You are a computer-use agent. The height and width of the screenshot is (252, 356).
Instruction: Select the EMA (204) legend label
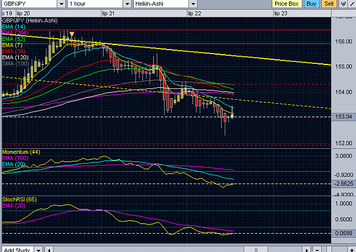coord(15,33)
